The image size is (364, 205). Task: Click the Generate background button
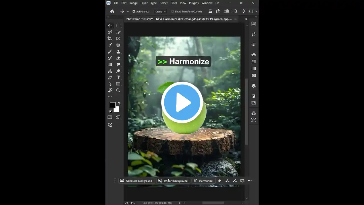click(136, 181)
